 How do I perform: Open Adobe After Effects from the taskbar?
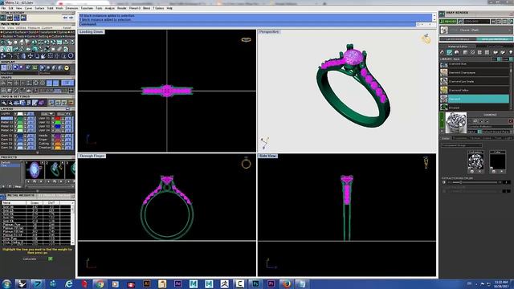pos(177,283)
